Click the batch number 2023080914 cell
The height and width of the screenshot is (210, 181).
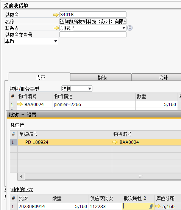pyautogui.click(x=34, y=206)
